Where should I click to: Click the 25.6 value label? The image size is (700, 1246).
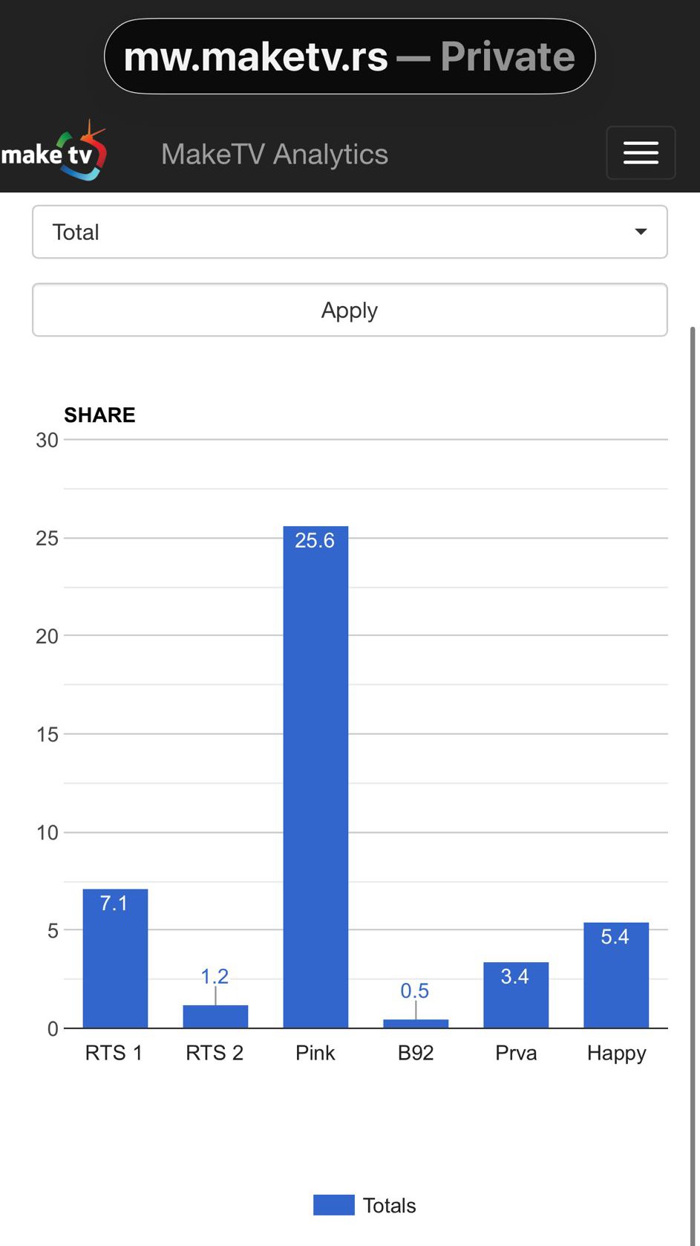pyautogui.click(x=315, y=540)
